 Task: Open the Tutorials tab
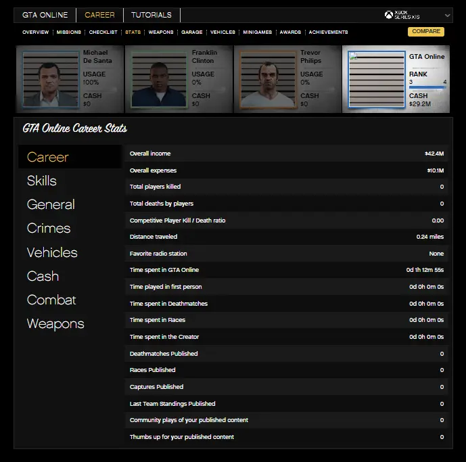pos(152,15)
